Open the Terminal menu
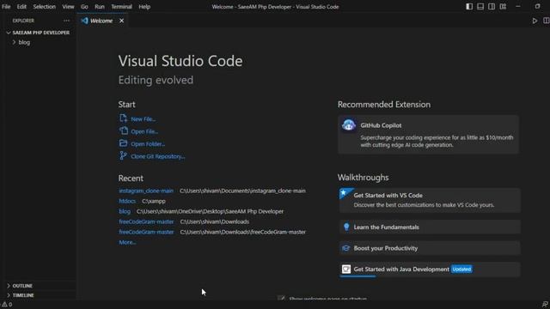Image resolution: width=550 pixels, height=309 pixels. [x=121, y=7]
